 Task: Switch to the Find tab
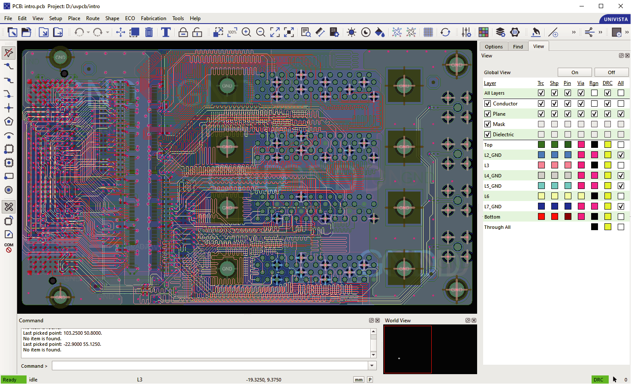click(518, 47)
